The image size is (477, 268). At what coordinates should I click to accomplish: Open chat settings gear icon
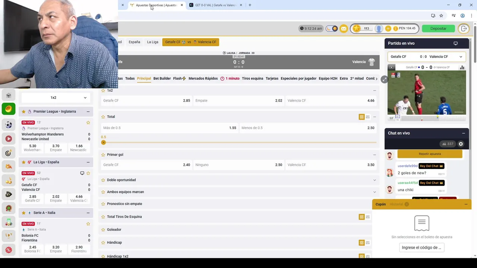pos(461,144)
